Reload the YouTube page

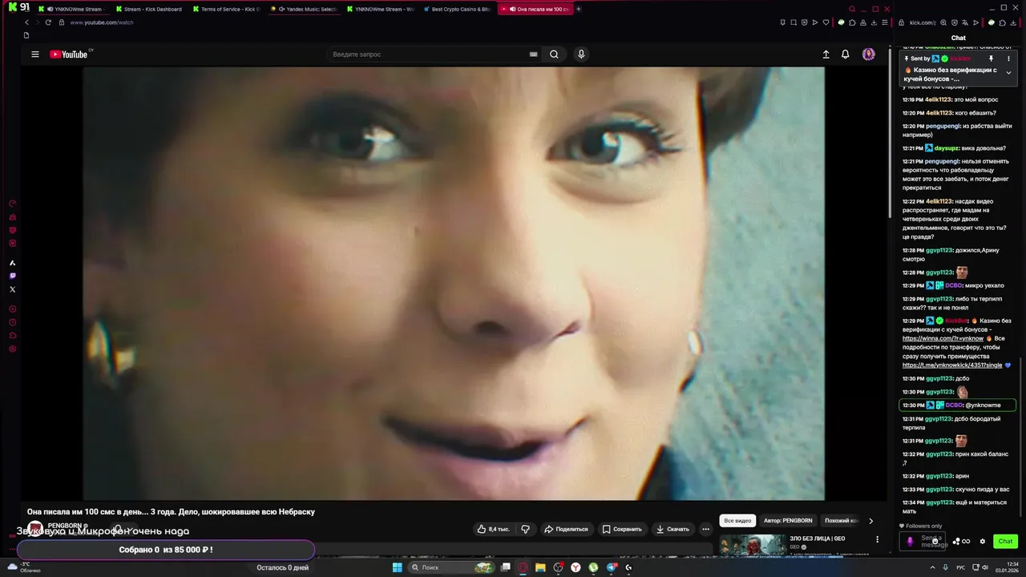point(48,22)
